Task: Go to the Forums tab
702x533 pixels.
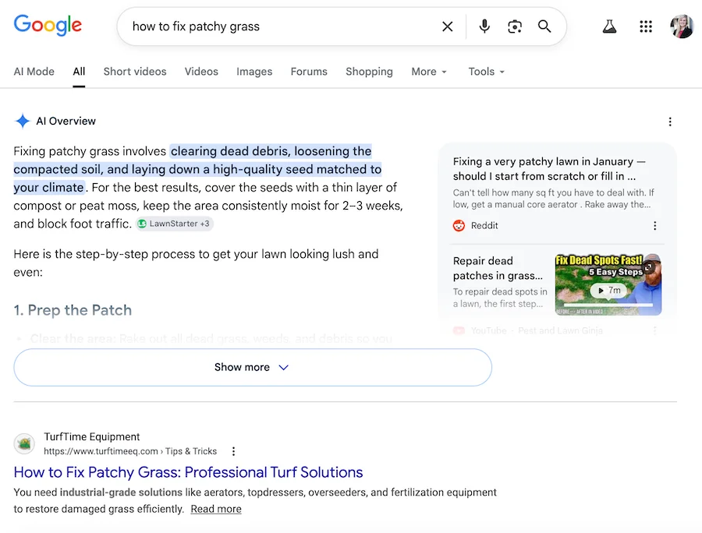Action: pos(309,72)
